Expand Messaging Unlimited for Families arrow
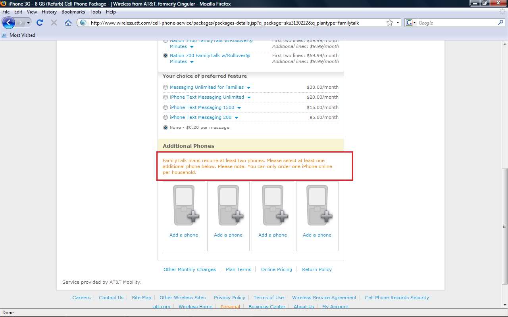The width and height of the screenshot is (508, 317). (249, 88)
